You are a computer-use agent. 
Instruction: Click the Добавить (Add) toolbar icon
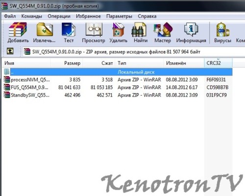coord(18,32)
